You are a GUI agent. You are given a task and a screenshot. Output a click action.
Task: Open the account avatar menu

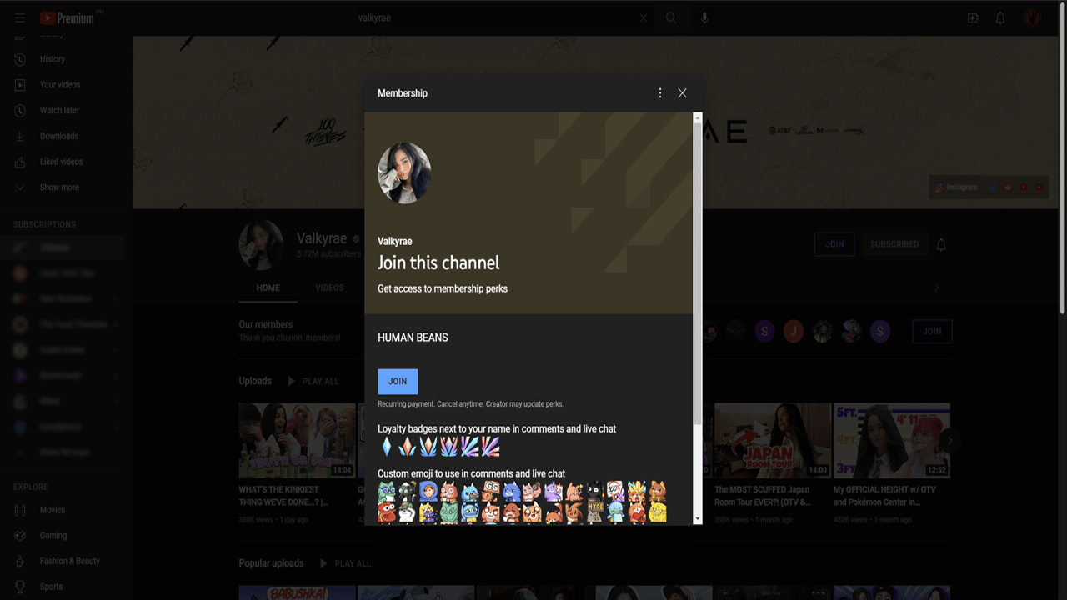tap(1033, 17)
